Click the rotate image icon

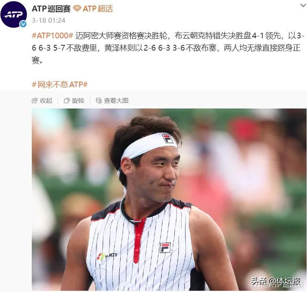pyautogui.click(x=67, y=101)
